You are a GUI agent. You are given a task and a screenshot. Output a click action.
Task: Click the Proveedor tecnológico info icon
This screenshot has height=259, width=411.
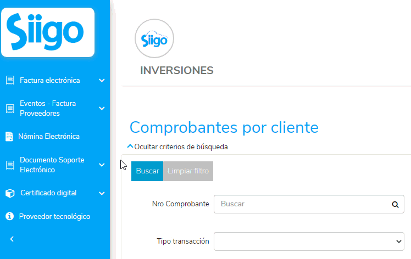(x=10, y=216)
